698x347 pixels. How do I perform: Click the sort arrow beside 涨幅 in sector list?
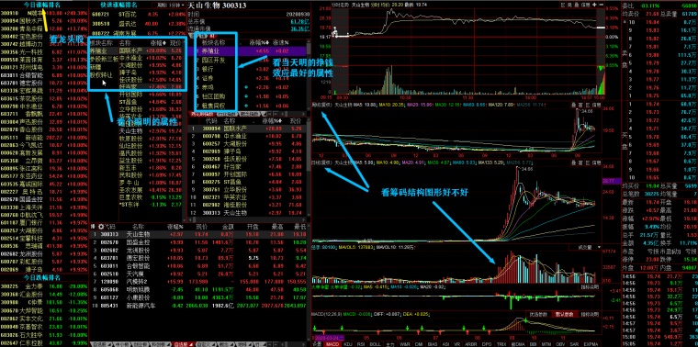(267, 43)
